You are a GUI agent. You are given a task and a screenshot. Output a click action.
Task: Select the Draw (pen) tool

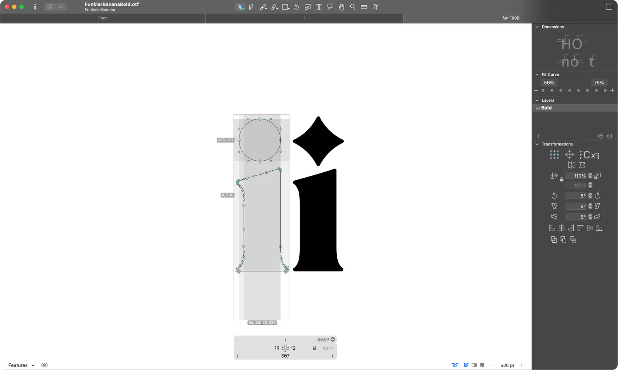pyautogui.click(x=251, y=7)
